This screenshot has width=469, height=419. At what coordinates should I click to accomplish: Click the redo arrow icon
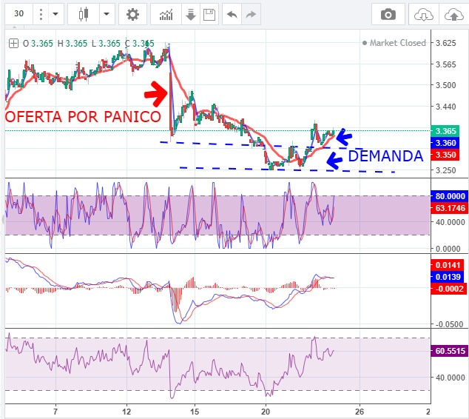pos(252,14)
